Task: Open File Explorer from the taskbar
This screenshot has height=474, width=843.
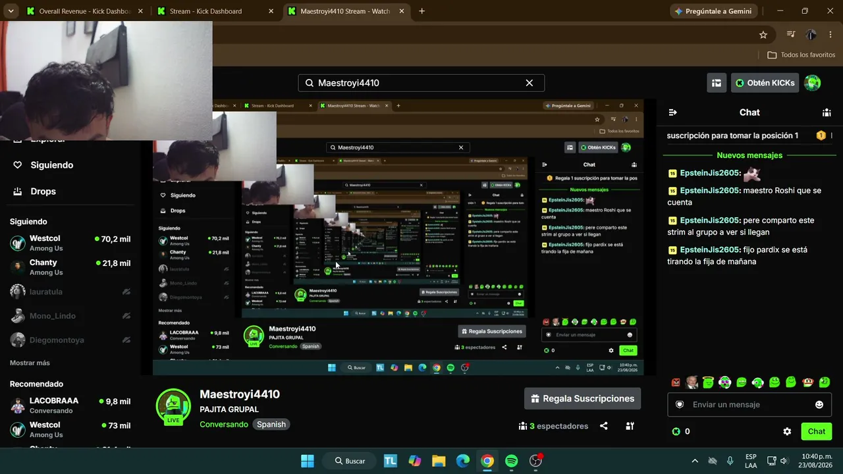Action: (x=439, y=461)
